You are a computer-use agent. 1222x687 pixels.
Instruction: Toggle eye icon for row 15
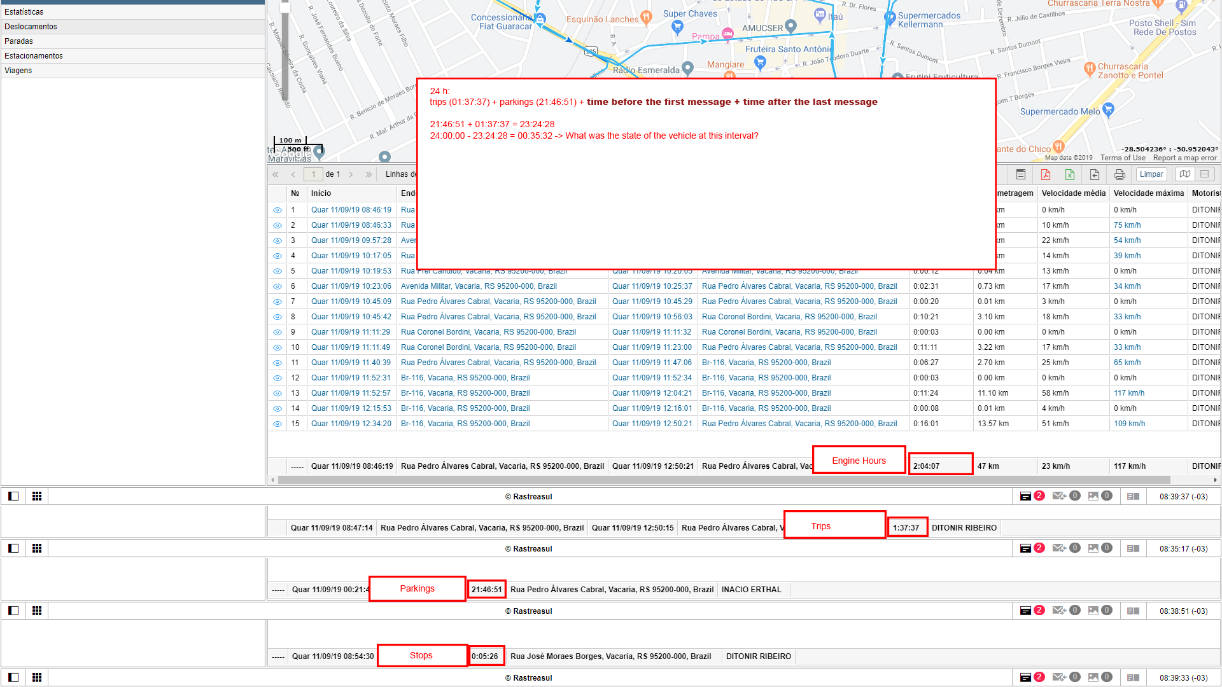(277, 424)
